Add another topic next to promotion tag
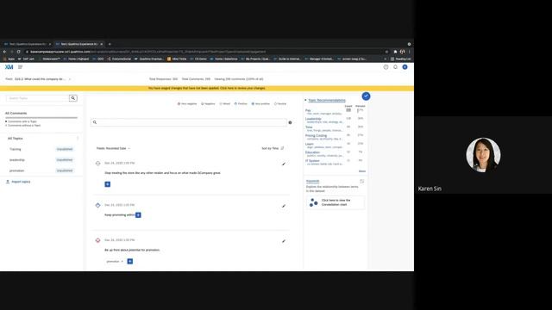 click(x=130, y=261)
